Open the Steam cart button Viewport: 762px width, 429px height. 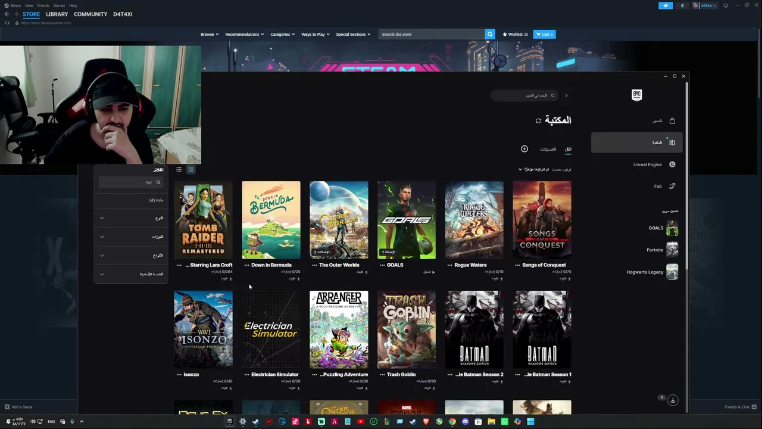(544, 35)
